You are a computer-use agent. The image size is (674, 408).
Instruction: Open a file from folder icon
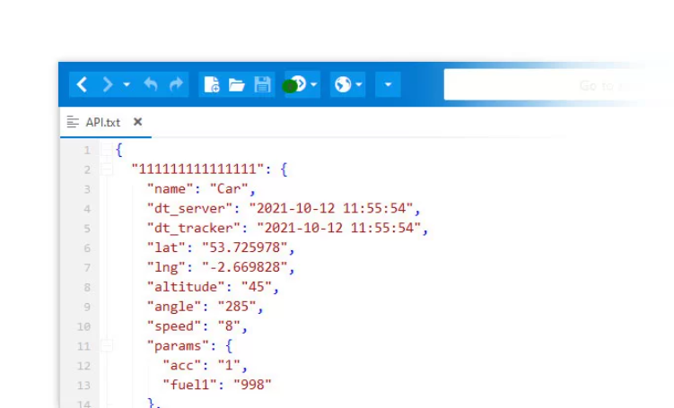[236, 85]
